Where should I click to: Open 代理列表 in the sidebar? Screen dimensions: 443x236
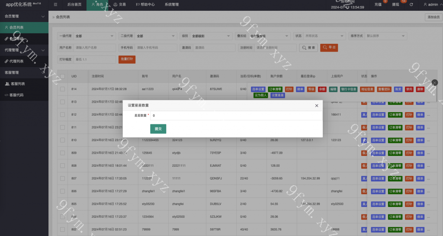24,61
